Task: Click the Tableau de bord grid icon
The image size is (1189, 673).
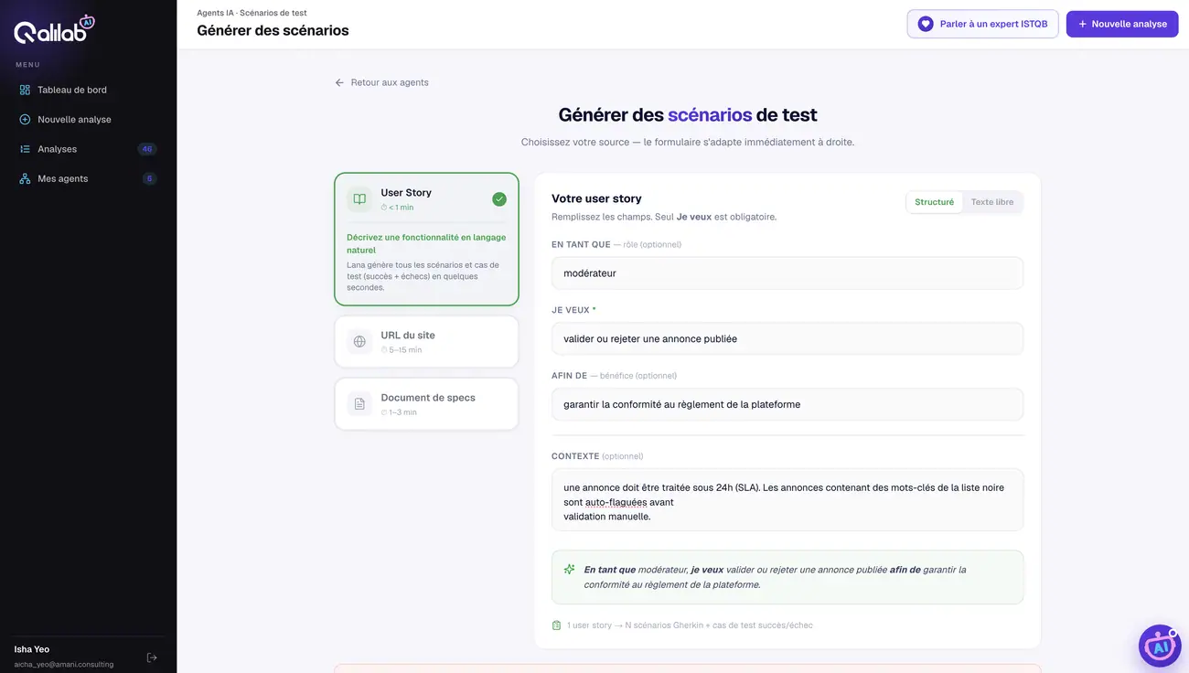Action: 25,90
